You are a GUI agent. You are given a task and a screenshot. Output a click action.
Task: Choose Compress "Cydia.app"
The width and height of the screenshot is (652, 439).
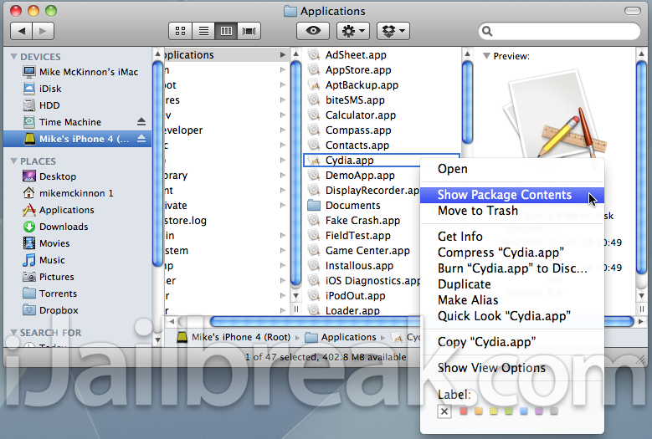pyautogui.click(x=512, y=253)
